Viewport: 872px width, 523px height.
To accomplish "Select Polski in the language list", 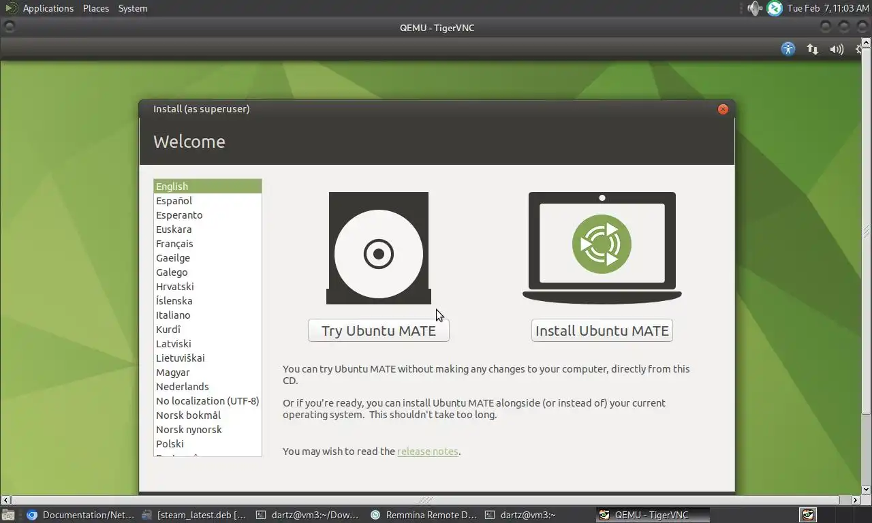I will (x=208, y=444).
